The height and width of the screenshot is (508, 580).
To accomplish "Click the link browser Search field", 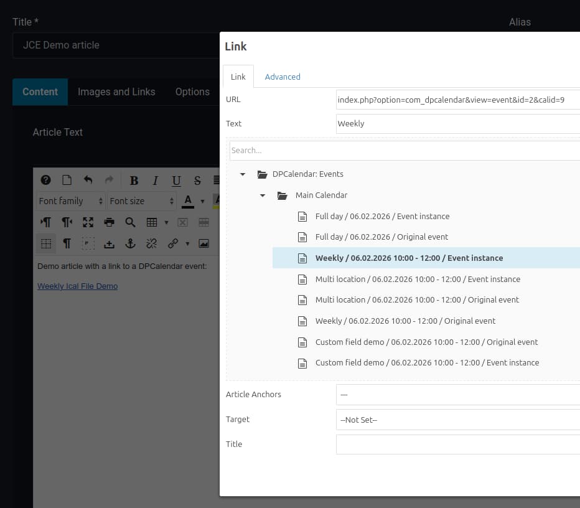I will [x=405, y=150].
